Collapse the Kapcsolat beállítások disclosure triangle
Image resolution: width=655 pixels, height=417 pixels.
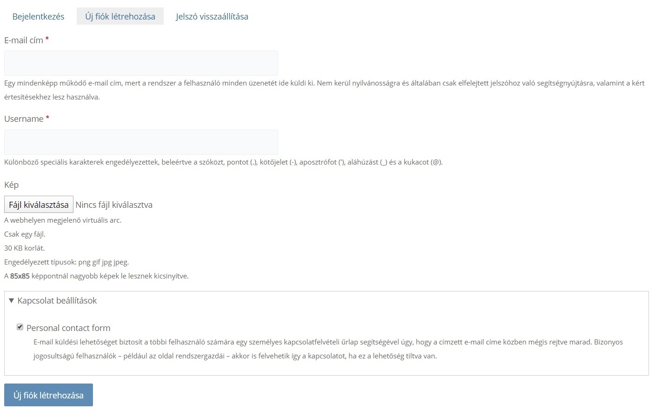tap(12, 301)
